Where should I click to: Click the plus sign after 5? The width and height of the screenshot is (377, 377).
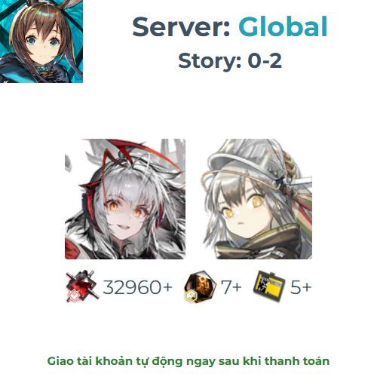pos(307,287)
